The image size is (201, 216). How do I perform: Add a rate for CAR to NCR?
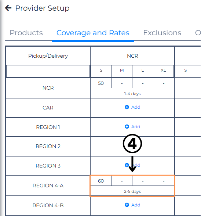[132, 107]
